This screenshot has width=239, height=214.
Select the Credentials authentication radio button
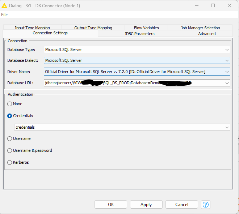(10, 116)
